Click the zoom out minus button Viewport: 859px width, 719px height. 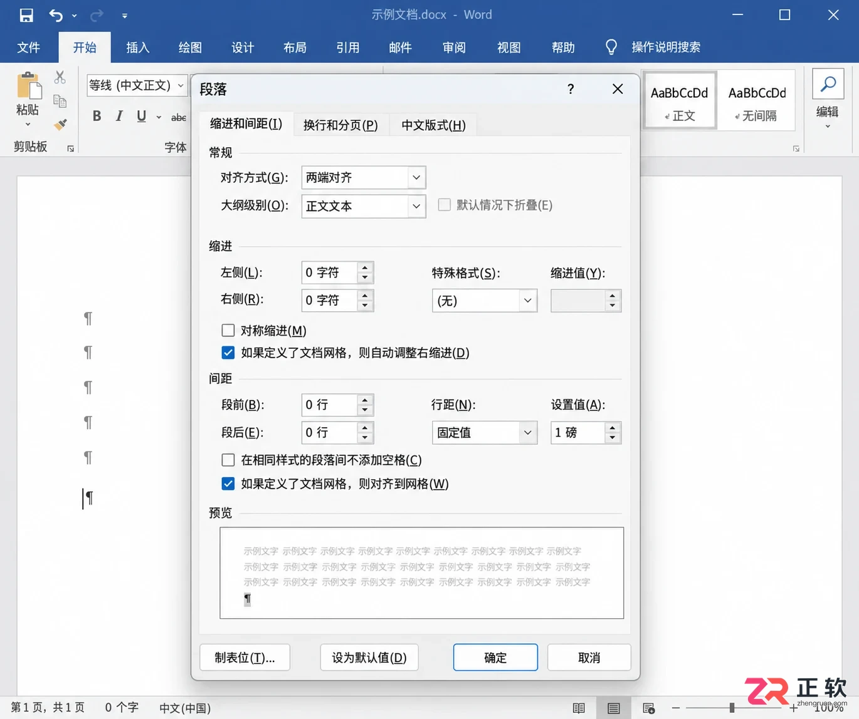[676, 708]
